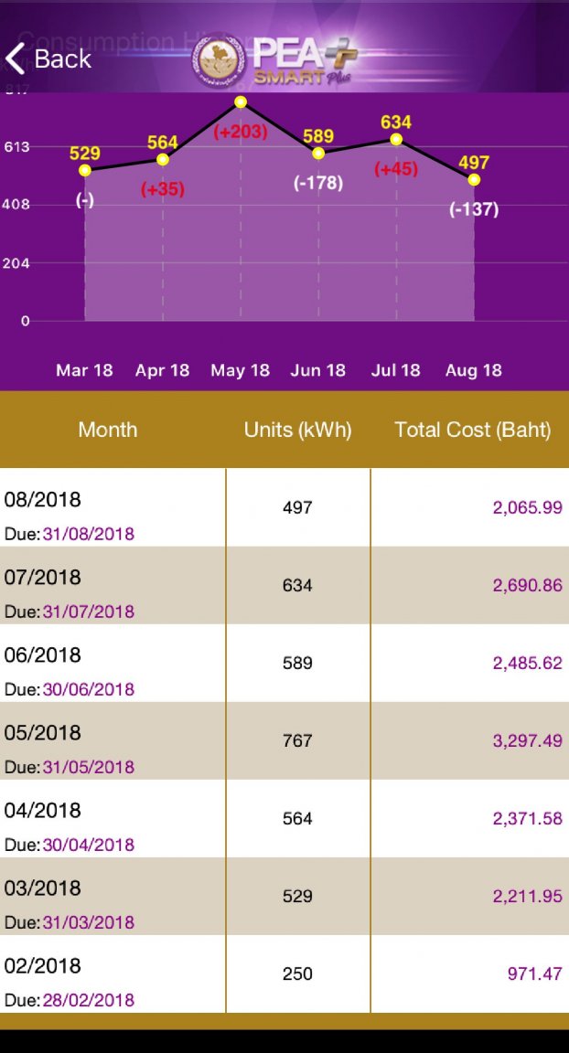Open the 07/2018 bill row
569x1053 pixels.
tap(284, 586)
